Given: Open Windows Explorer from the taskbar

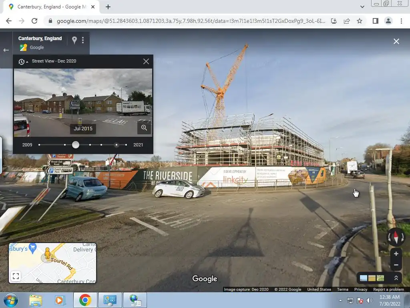Looking at the screenshot, I should point(36,300).
